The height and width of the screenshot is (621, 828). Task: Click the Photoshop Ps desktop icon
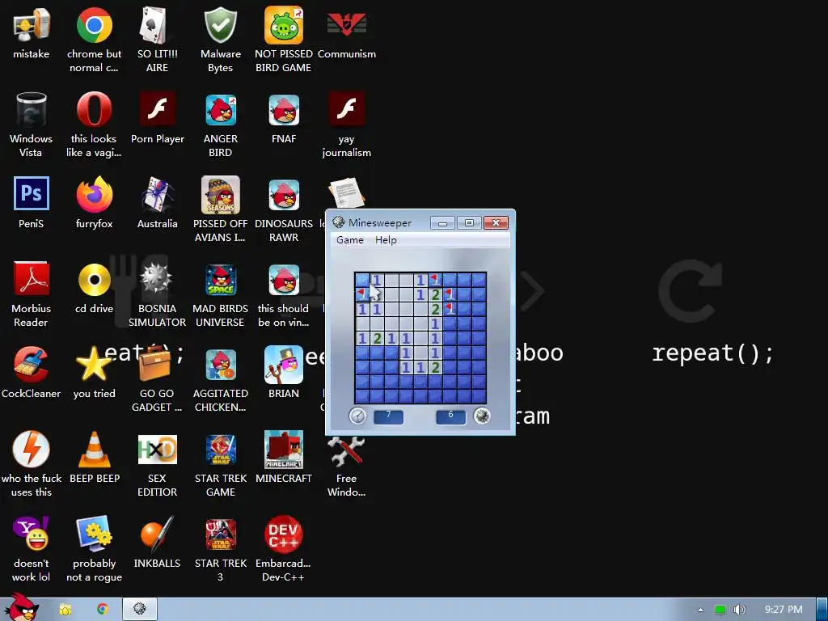(31, 194)
